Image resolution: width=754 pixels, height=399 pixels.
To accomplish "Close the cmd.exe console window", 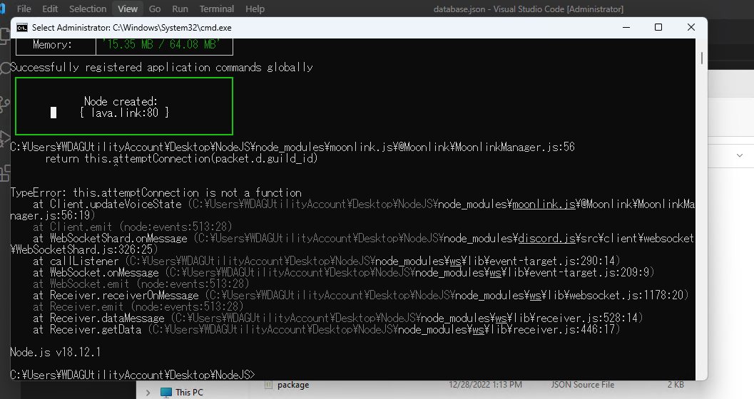I will [691, 27].
